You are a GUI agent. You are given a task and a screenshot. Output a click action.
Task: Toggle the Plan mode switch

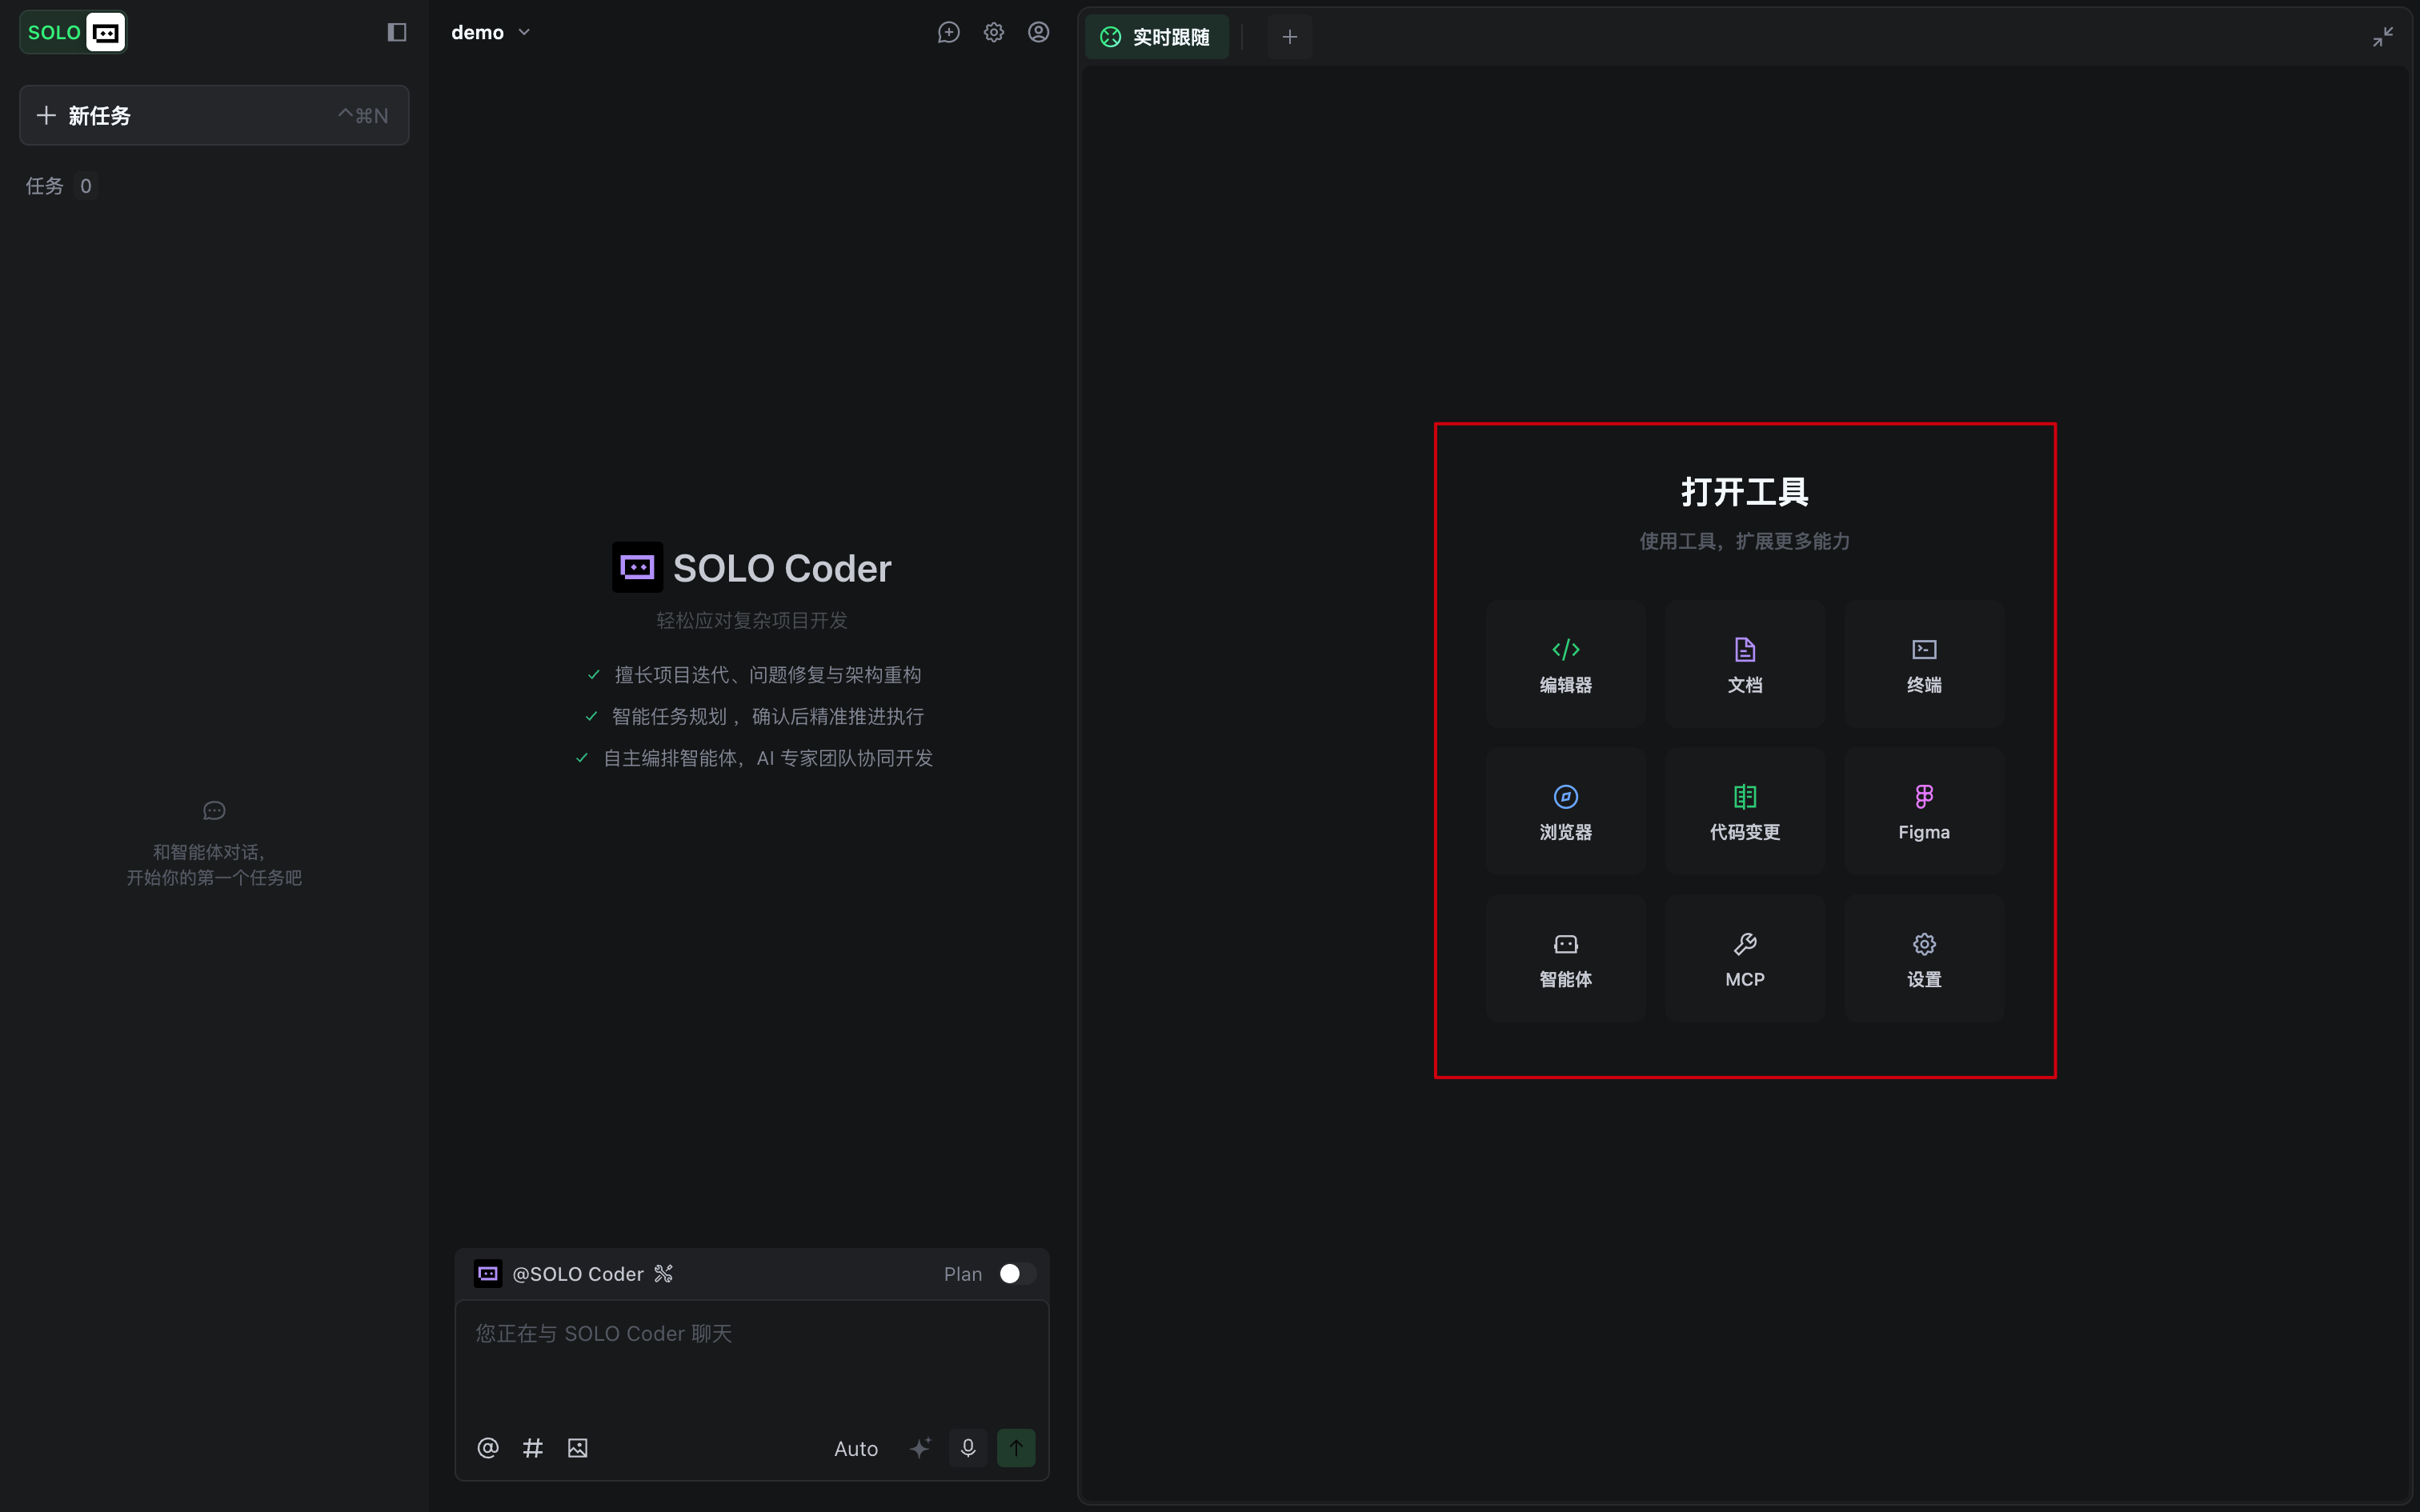coord(1017,1273)
